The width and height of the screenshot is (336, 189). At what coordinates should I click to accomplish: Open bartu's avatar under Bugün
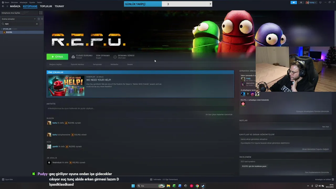pos(49,123)
